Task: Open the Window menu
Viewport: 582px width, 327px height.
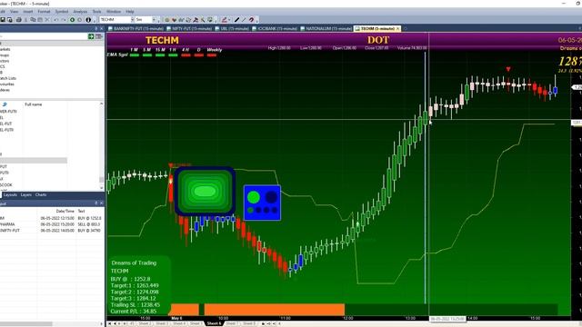Action: (114, 12)
